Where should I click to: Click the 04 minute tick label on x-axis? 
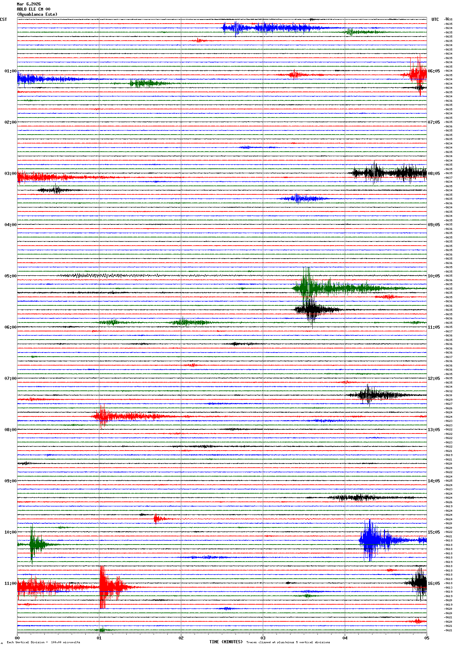point(345,638)
